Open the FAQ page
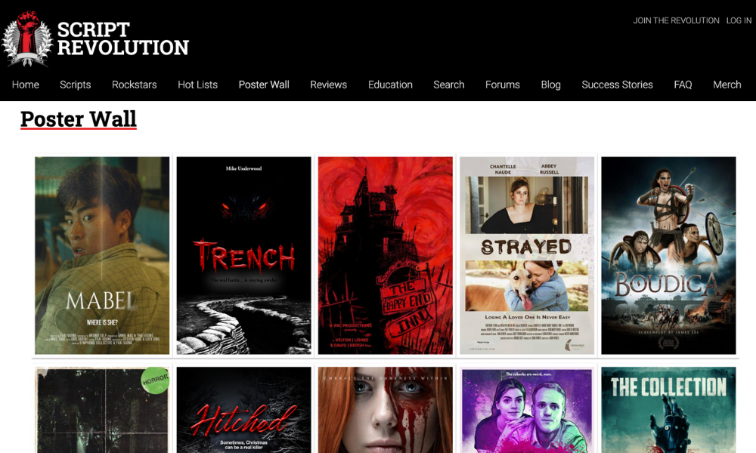 (x=683, y=85)
